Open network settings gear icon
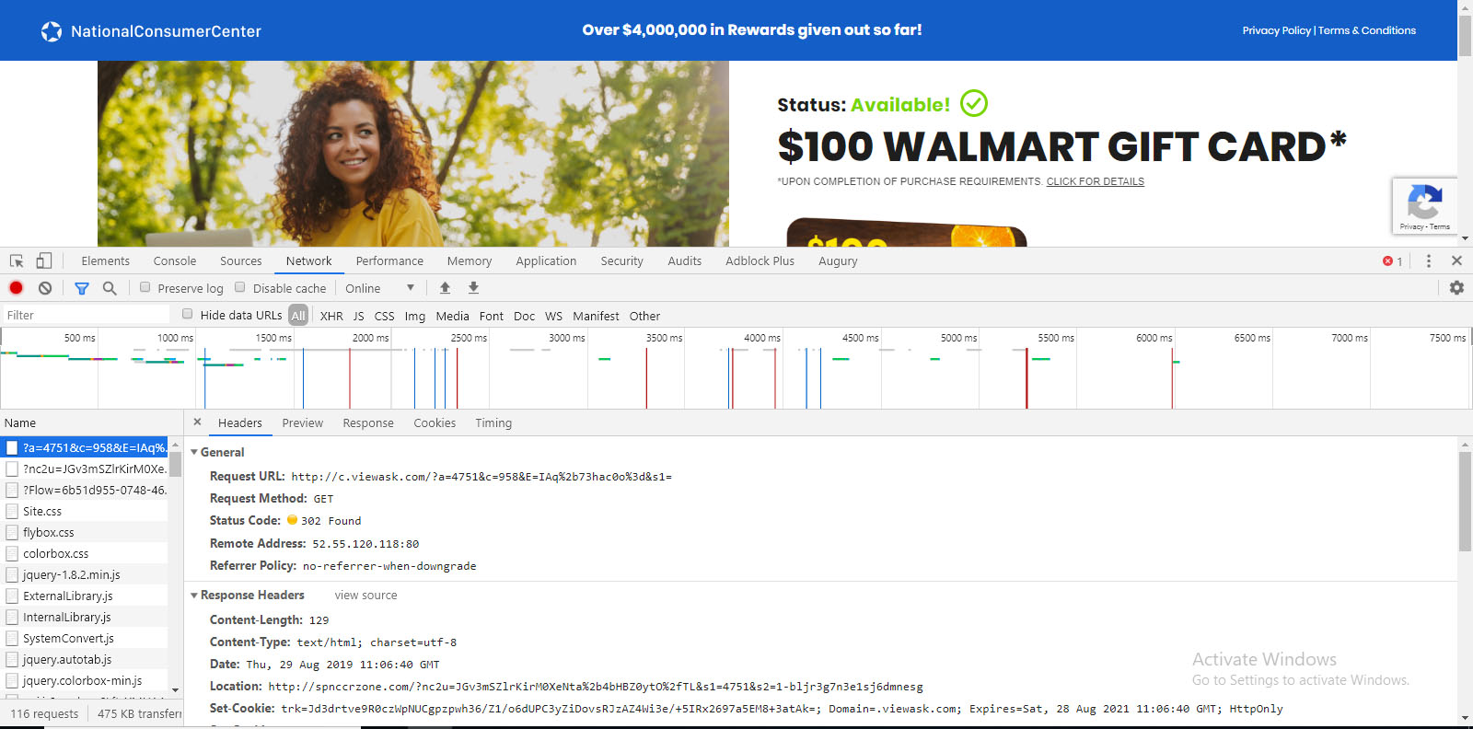1473x729 pixels. [x=1456, y=288]
